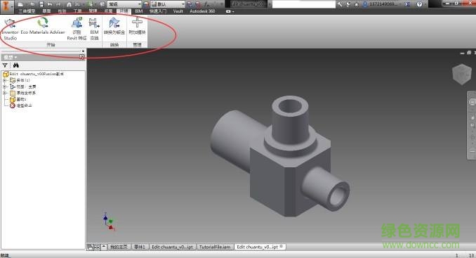Click the user sign-in account icon
Viewport: 476px width, 258px height.
(x=365, y=4)
